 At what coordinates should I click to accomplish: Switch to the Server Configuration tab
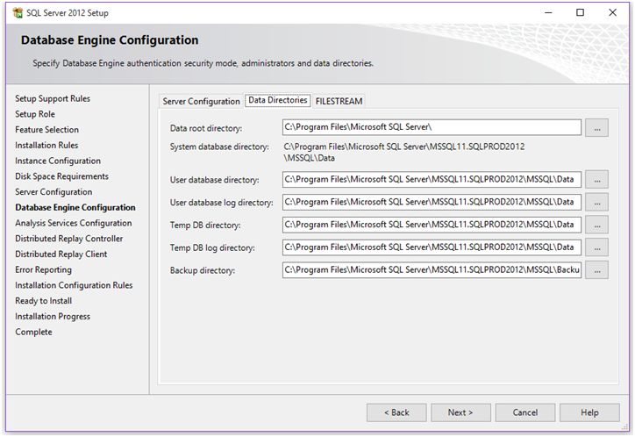(201, 101)
